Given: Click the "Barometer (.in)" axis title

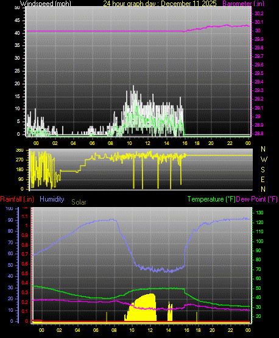Looking at the screenshot, I should click(x=243, y=4).
